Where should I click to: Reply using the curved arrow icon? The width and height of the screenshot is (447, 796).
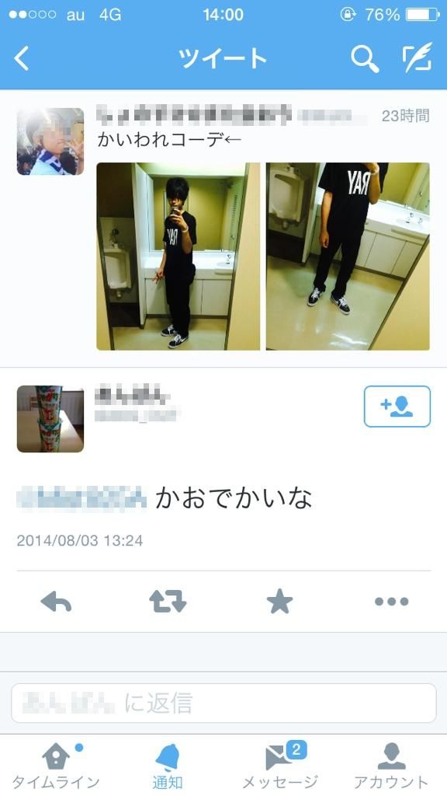(x=56, y=602)
